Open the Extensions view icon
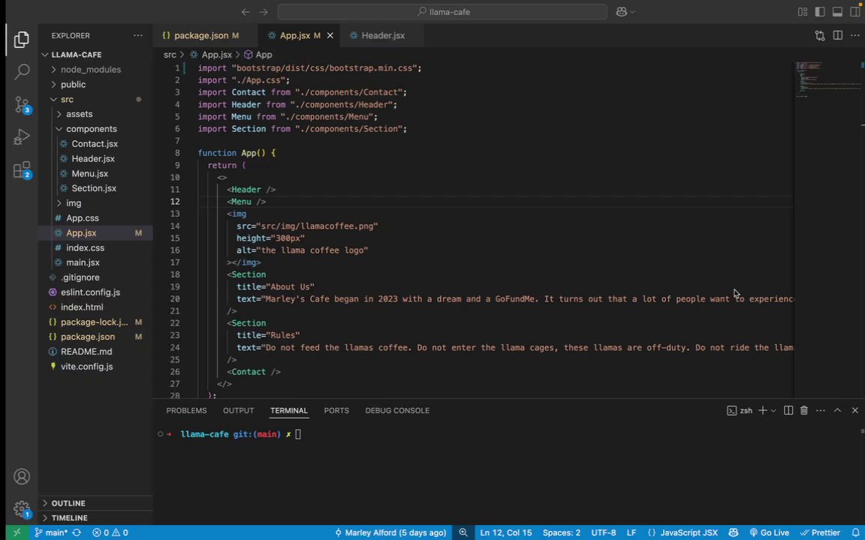 click(x=22, y=170)
